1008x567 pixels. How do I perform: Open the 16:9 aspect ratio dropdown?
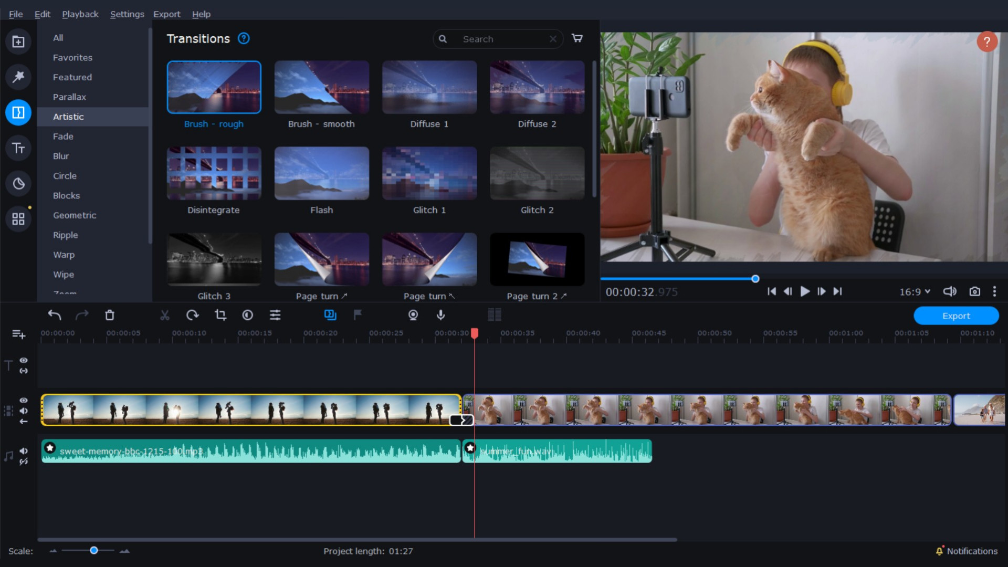click(915, 291)
